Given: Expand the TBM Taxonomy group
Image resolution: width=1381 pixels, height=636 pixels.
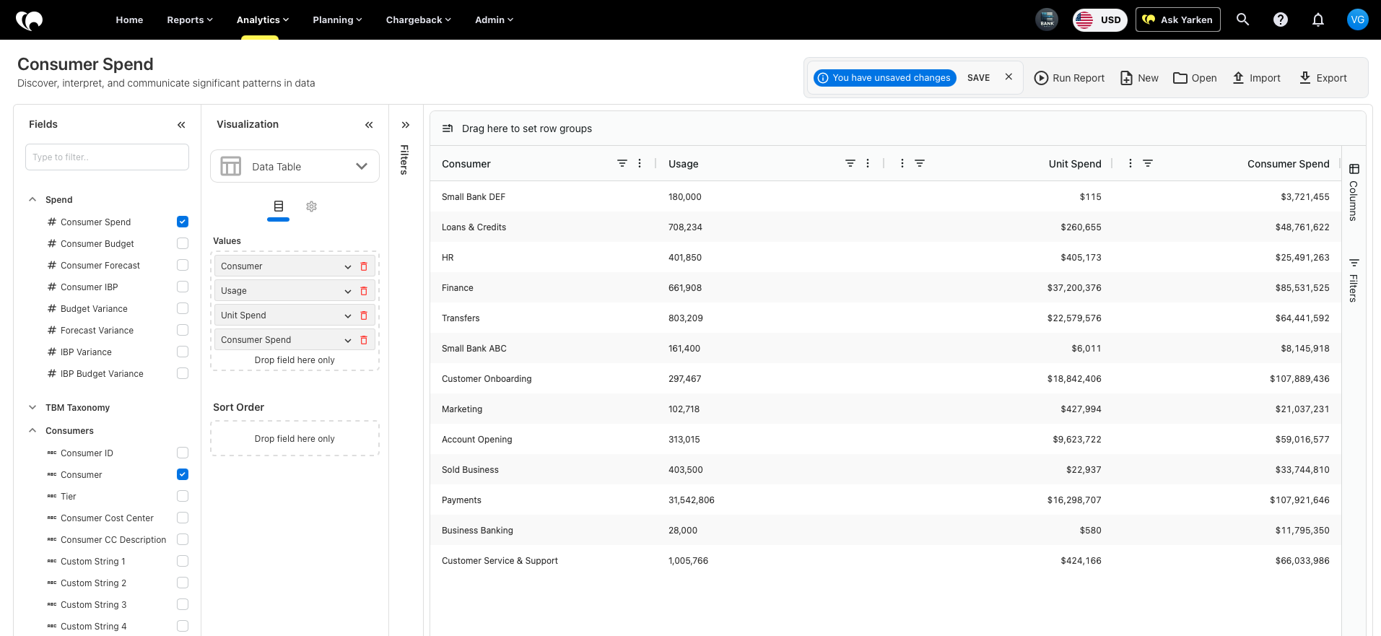Looking at the screenshot, I should point(32,408).
